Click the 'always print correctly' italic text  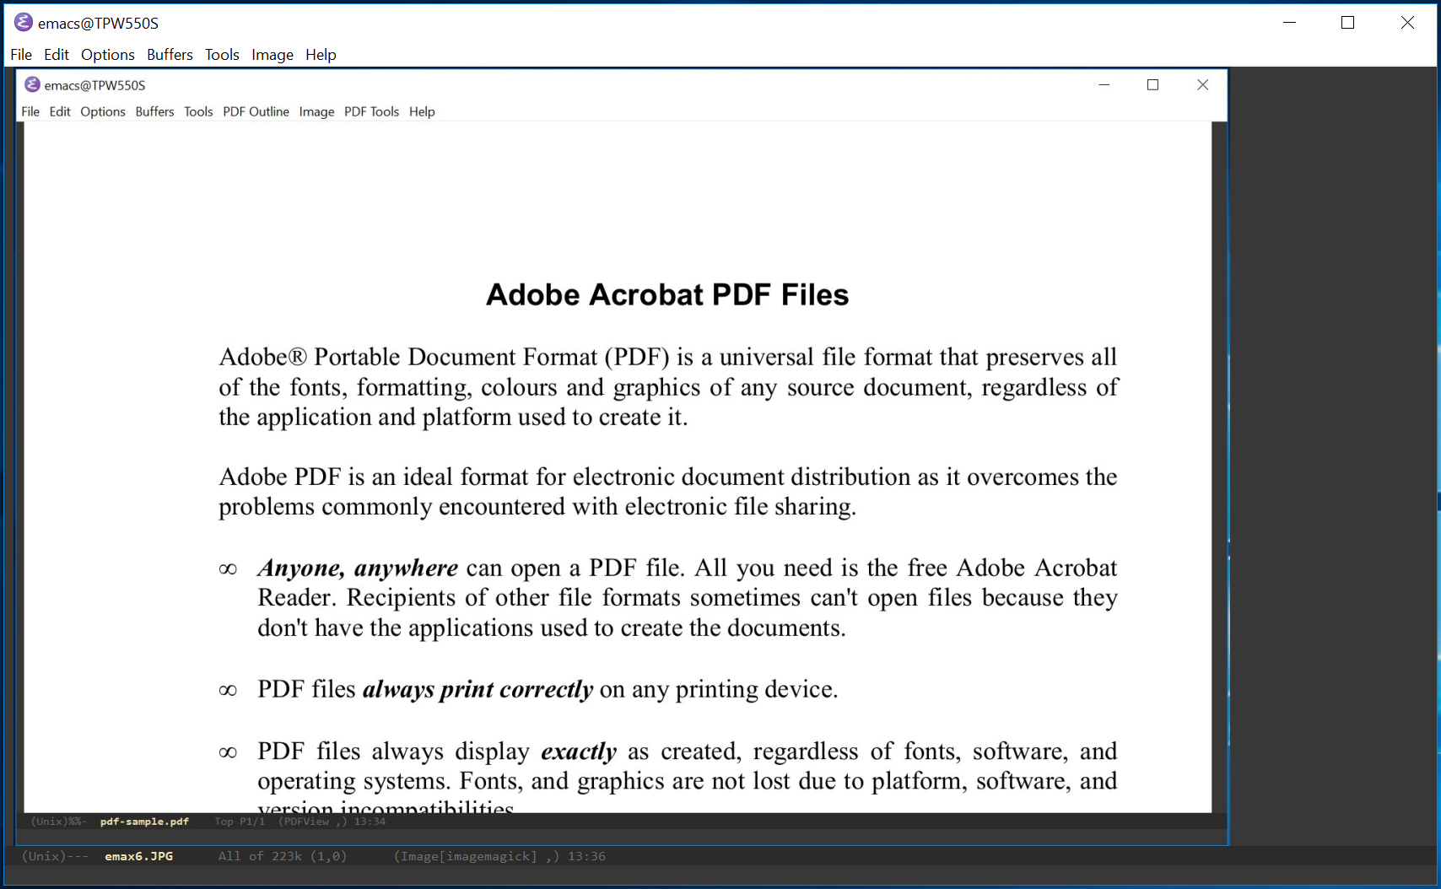click(x=478, y=690)
